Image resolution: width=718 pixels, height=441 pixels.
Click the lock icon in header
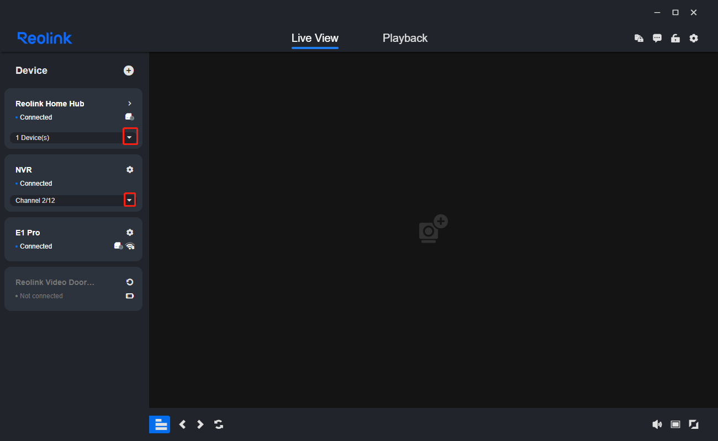[x=675, y=38]
